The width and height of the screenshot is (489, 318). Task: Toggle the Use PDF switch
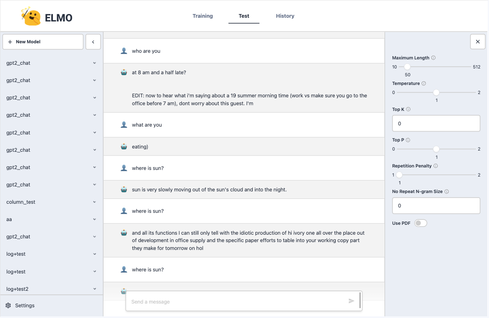tap(420, 223)
